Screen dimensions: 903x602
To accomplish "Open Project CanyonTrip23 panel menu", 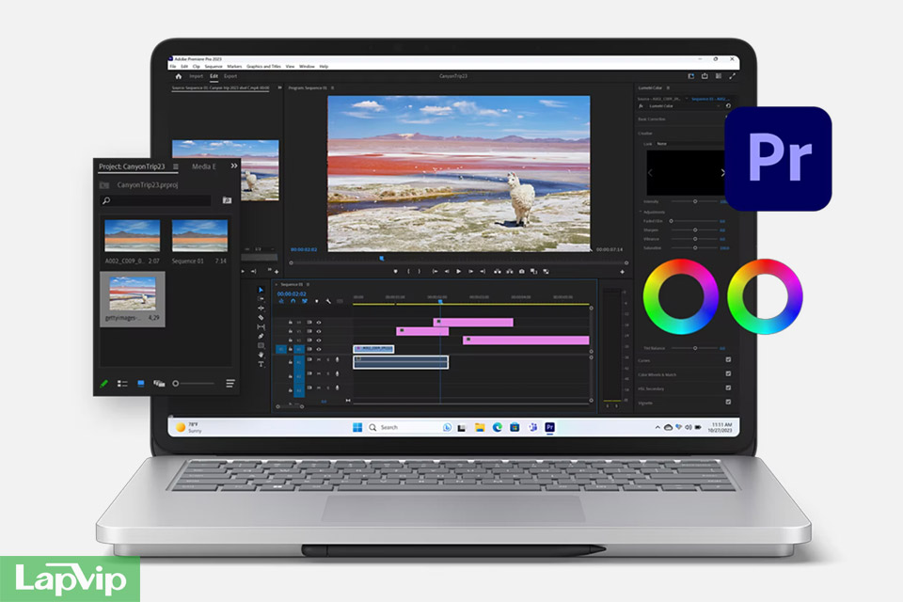I will click(x=176, y=166).
